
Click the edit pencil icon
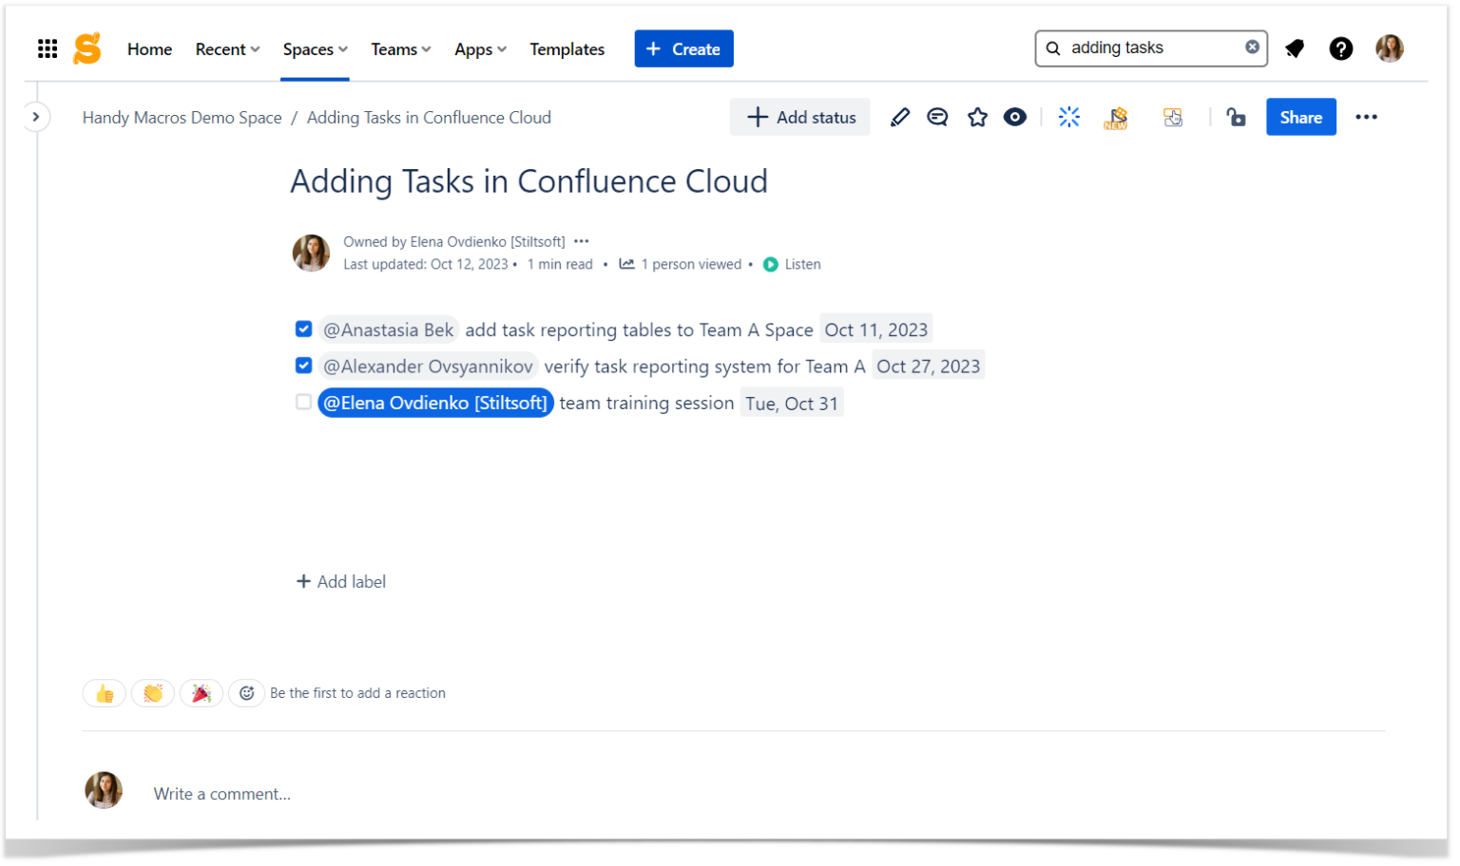899,117
